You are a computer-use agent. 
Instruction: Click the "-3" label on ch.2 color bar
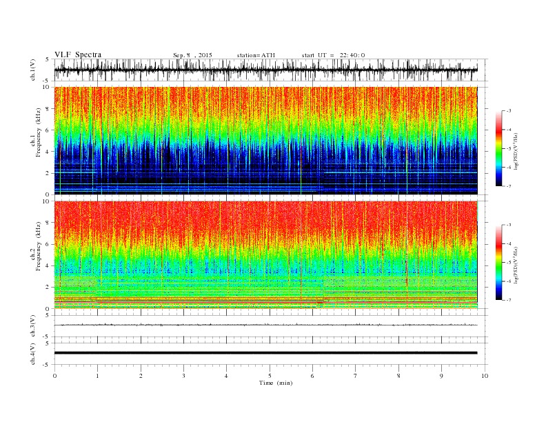509,225
